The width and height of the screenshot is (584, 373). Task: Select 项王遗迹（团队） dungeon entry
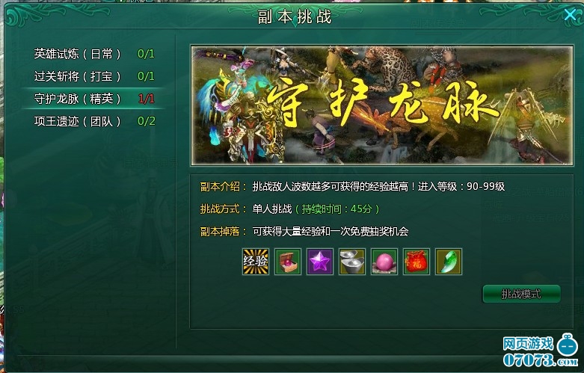[x=94, y=121]
